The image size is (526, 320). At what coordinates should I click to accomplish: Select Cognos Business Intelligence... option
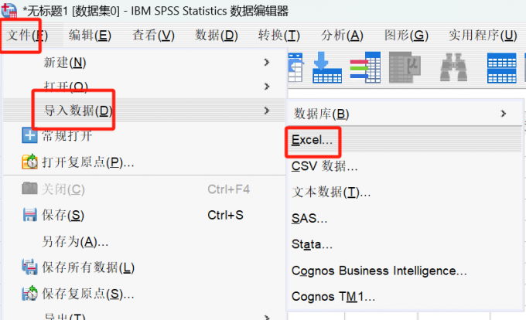379,271
